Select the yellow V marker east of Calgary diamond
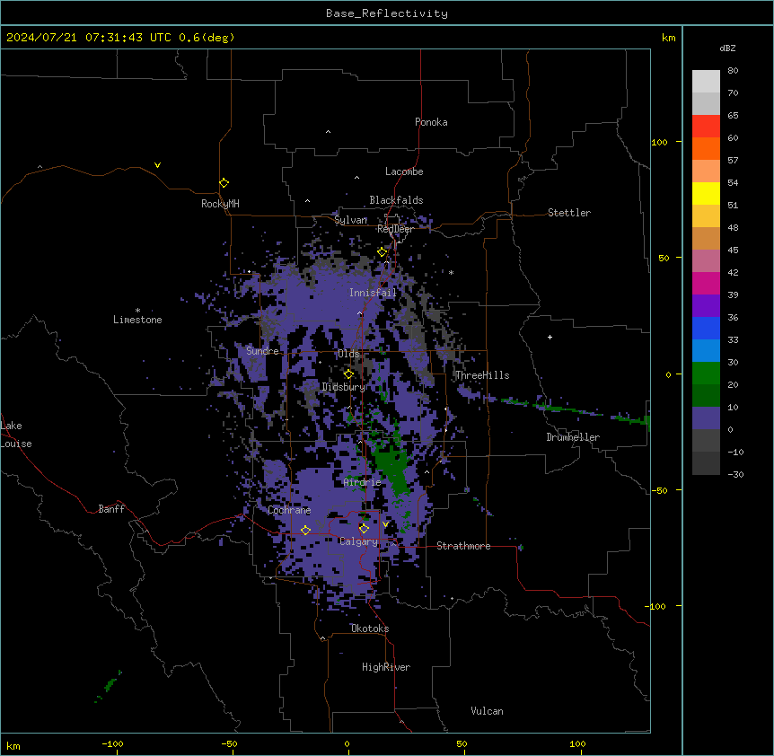 pyautogui.click(x=385, y=524)
